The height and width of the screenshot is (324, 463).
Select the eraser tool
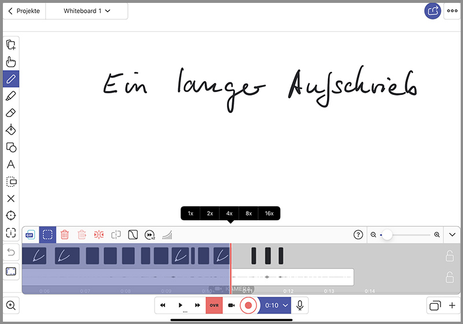click(11, 113)
